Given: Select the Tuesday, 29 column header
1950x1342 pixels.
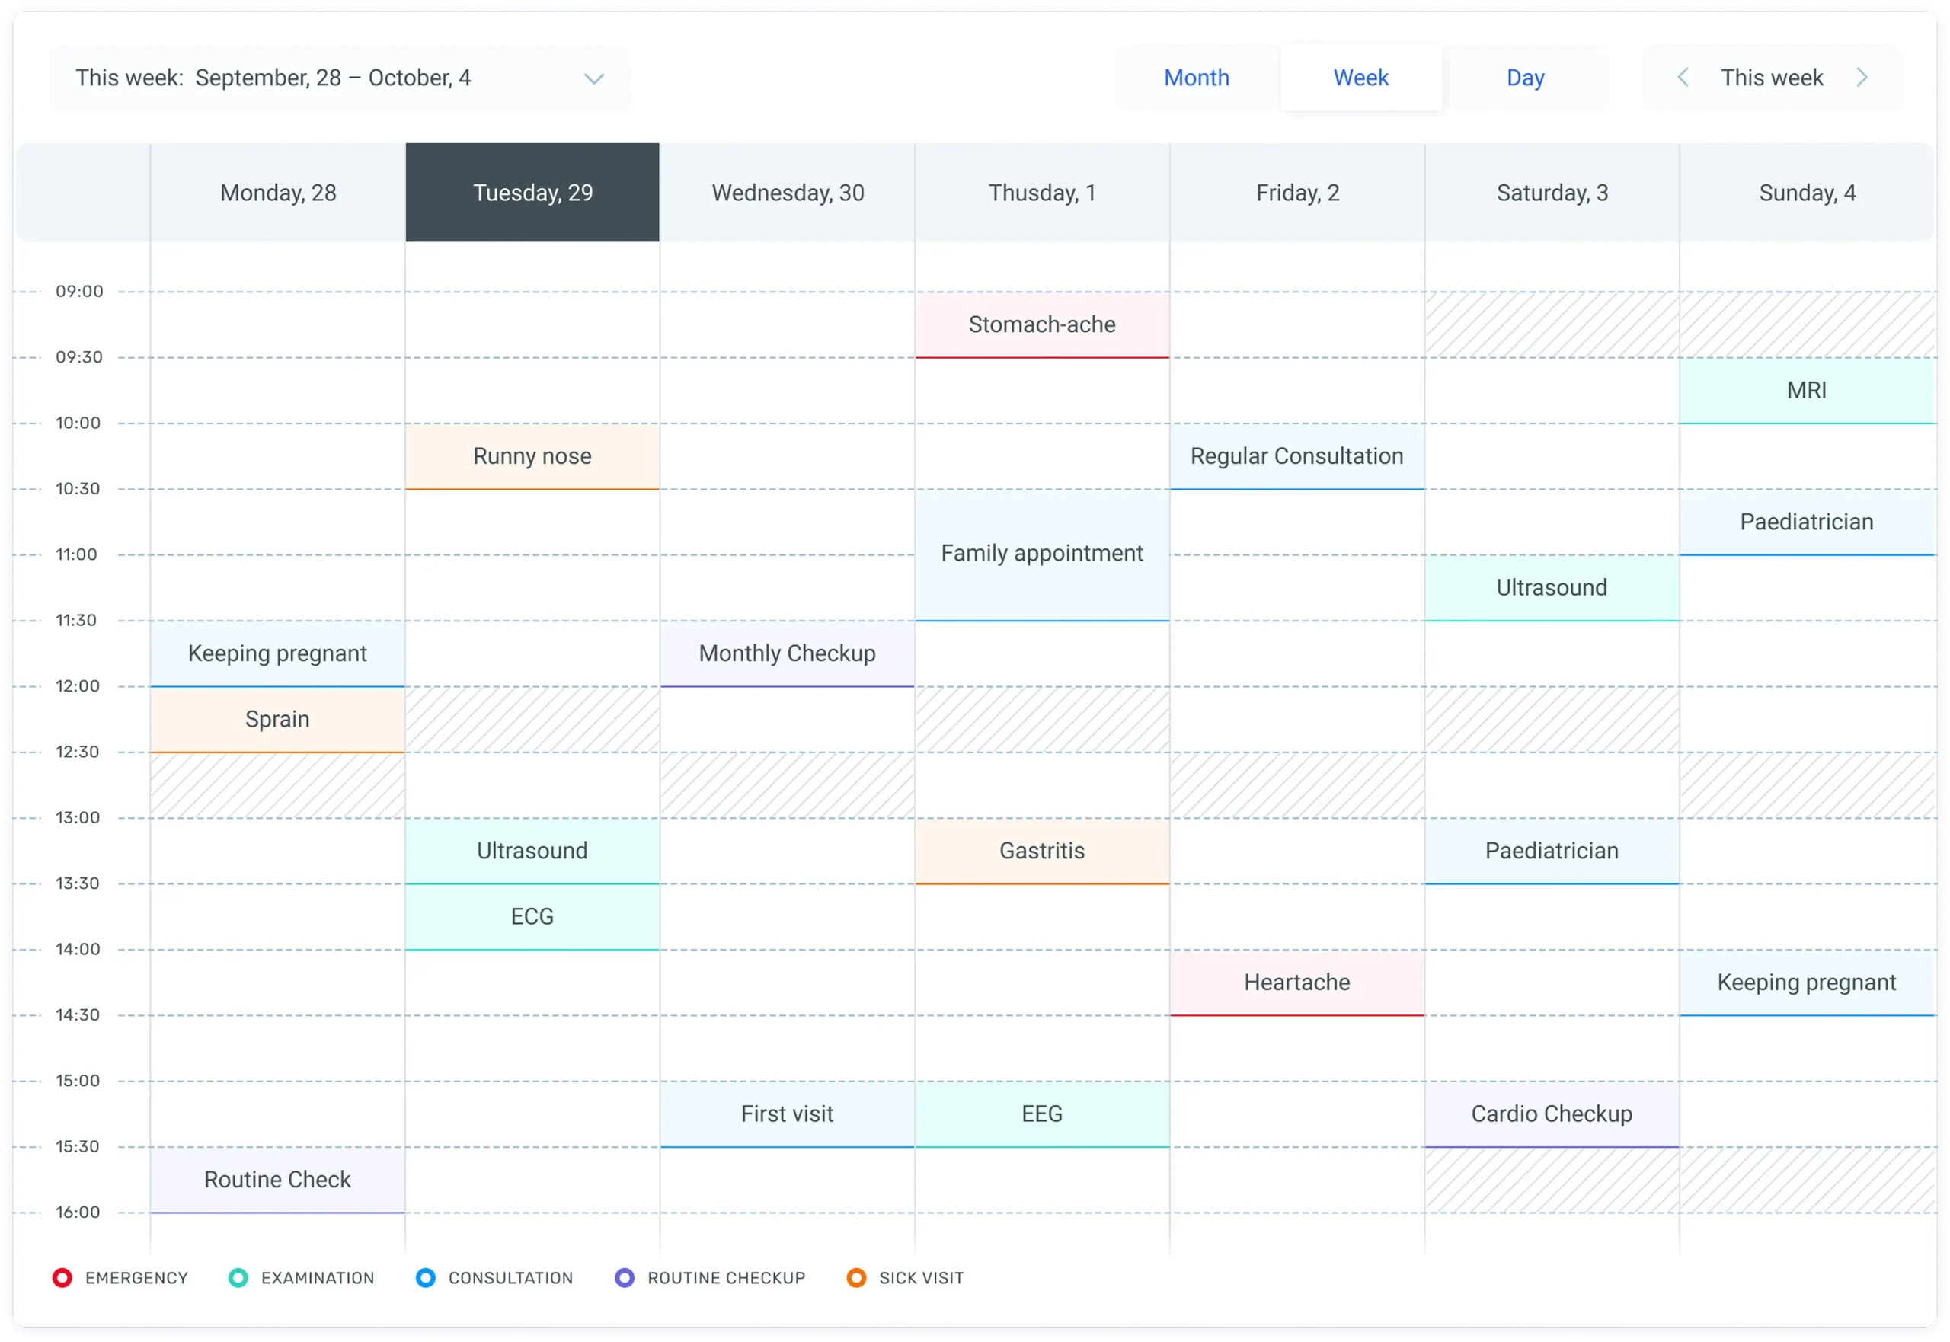Looking at the screenshot, I should [x=532, y=192].
